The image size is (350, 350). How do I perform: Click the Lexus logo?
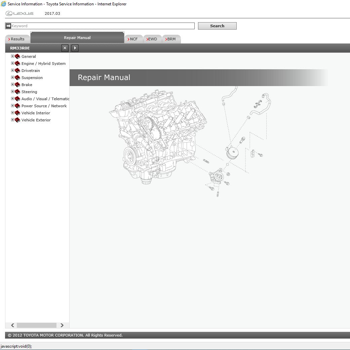click(20, 13)
